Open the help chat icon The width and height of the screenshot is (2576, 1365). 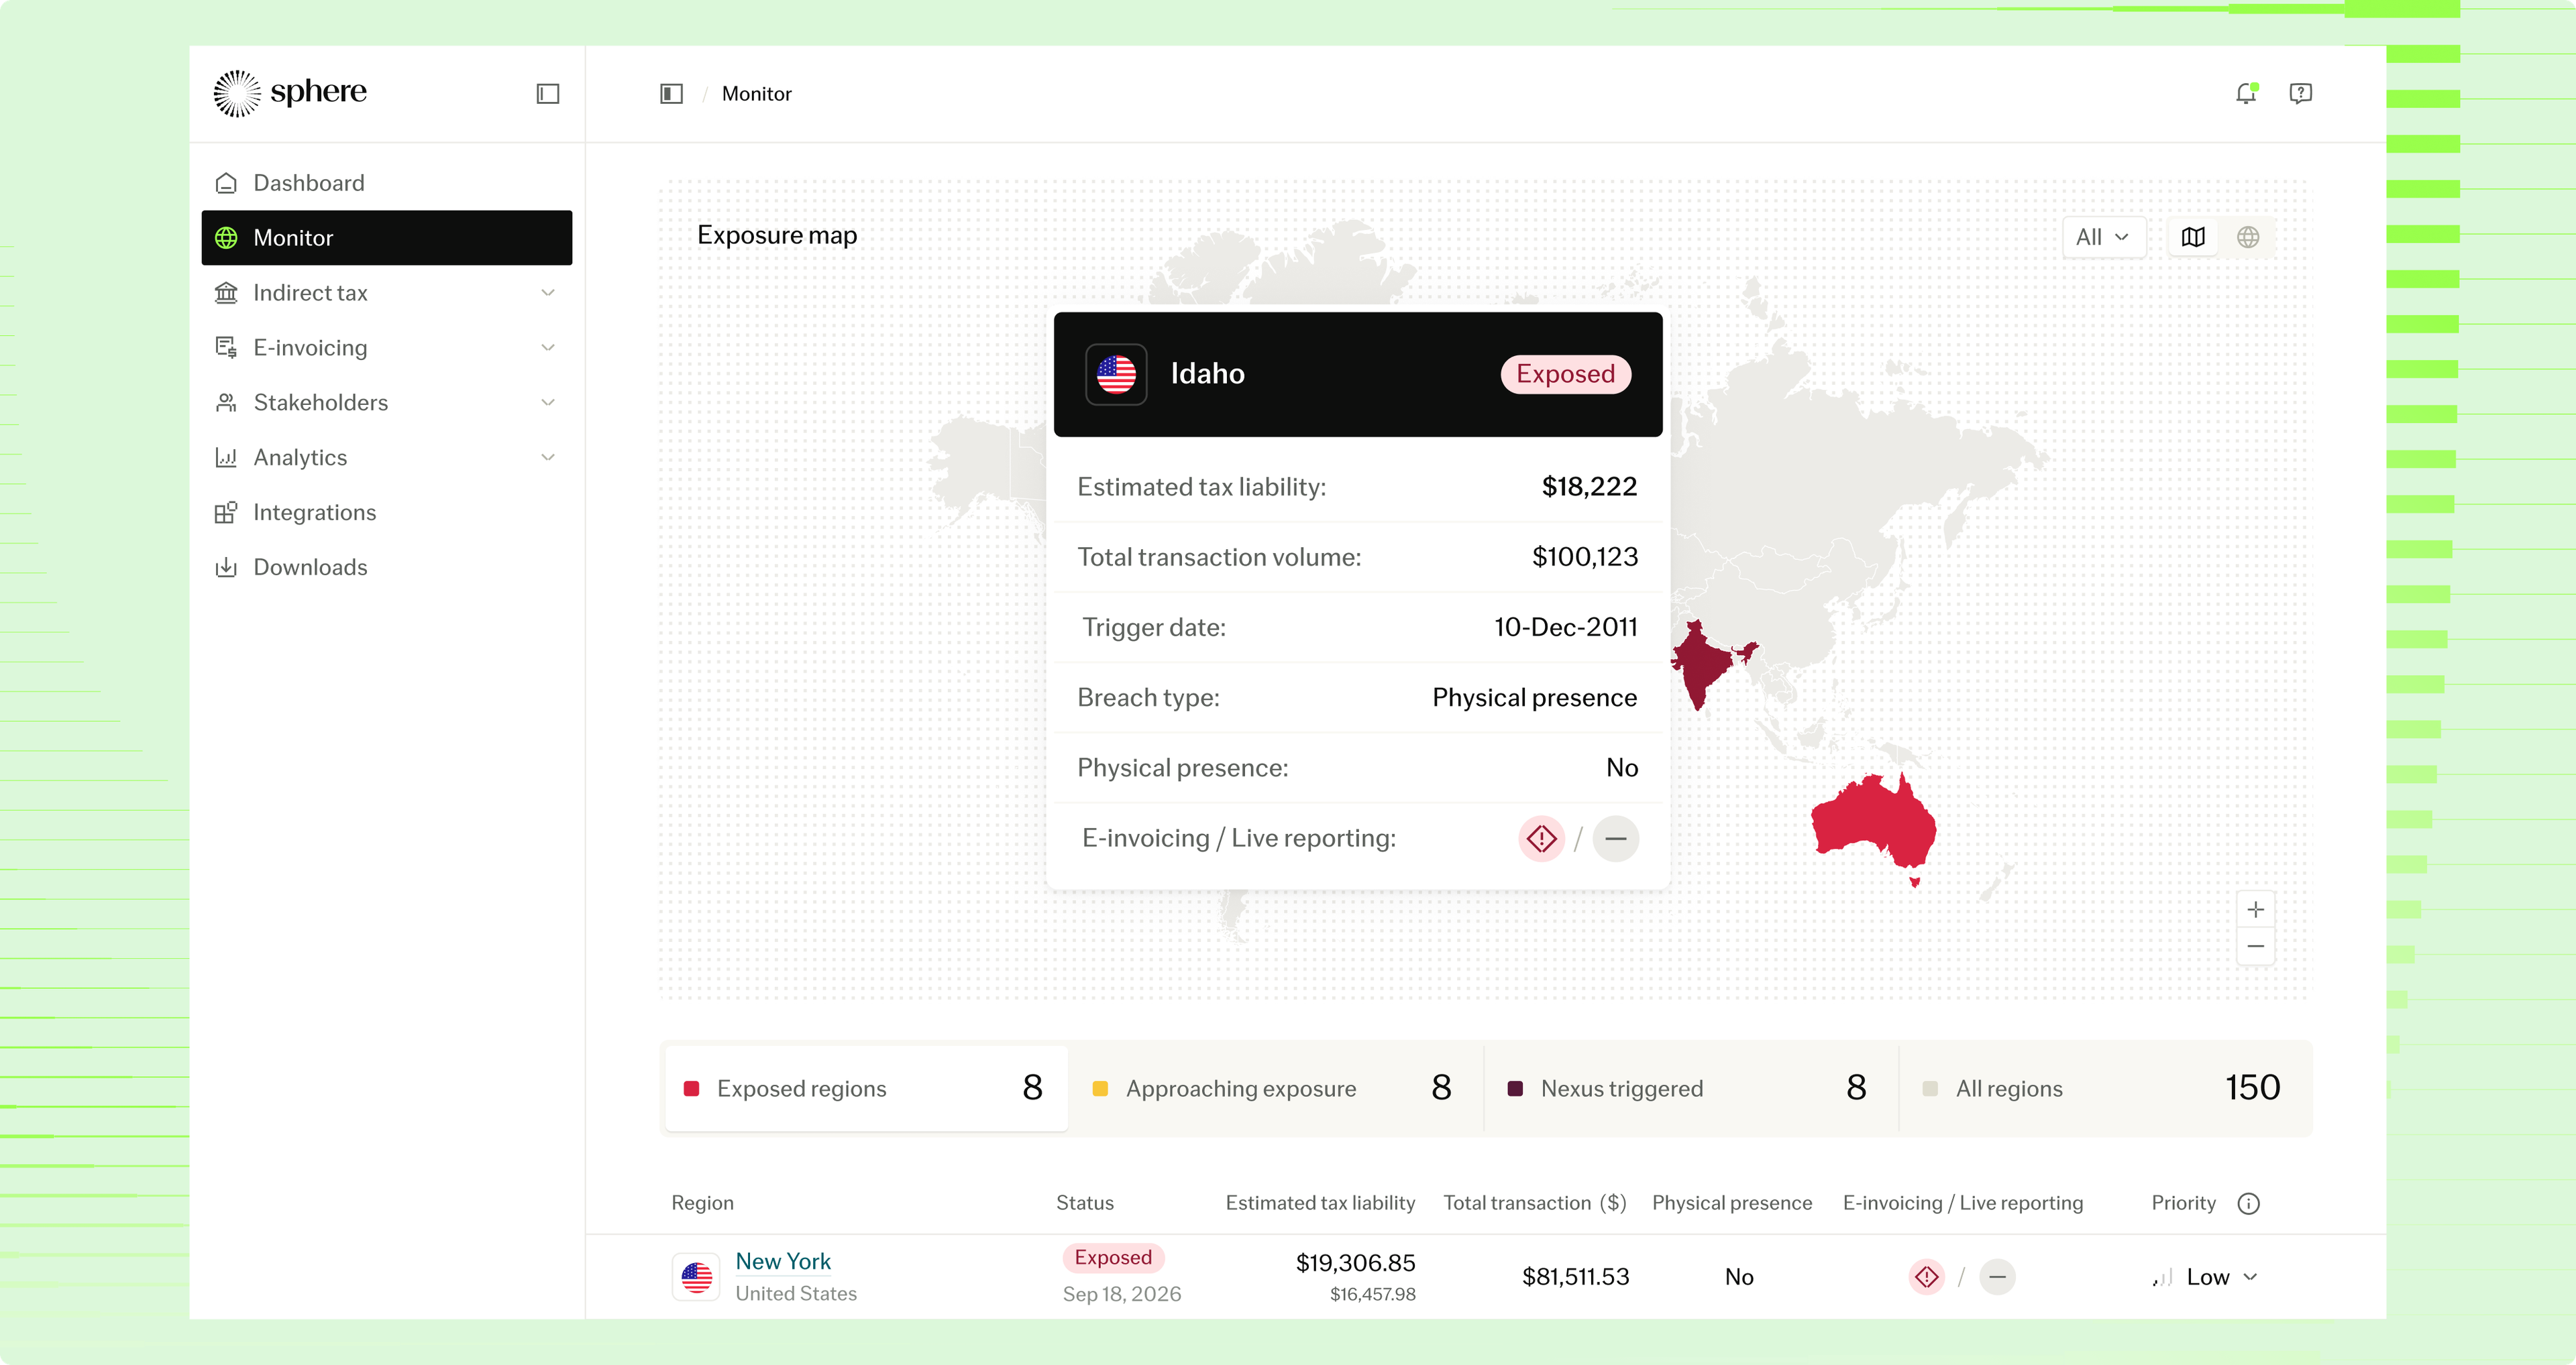click(x=2300, y=93)
